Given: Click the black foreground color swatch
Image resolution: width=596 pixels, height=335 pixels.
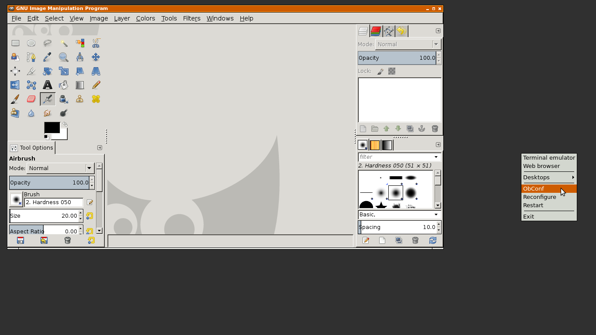Looking at the screenshot, I should (52, 127).
